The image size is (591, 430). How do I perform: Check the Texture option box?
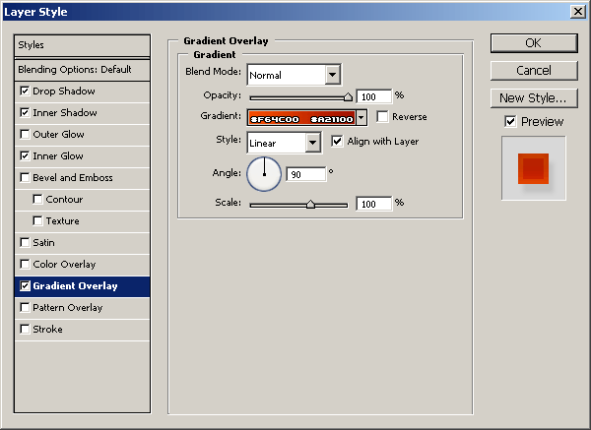click(x=37, y=221)
